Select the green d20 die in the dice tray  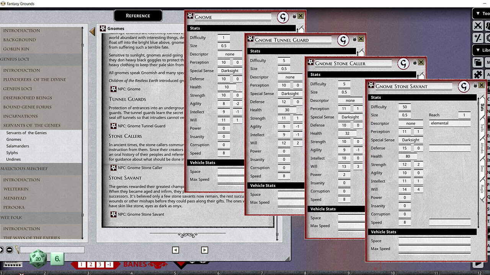[38, 258]
